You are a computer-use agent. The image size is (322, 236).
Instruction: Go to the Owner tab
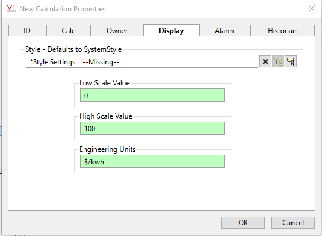point(117,31)
